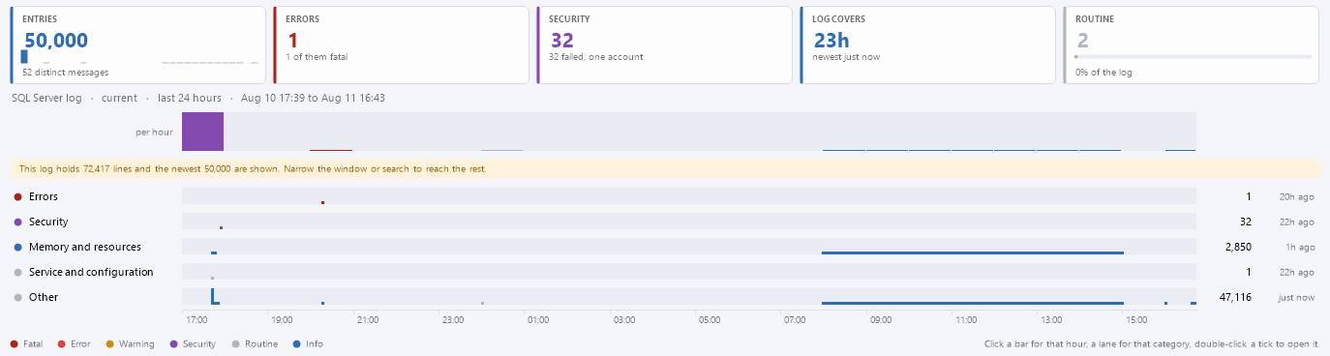Image resolution: width=1330 pixels, height=356 pixels.
Task: Click 'Aug 10 17:39 to Aug 11 16:43' range
Action: (x=313, y=98)
